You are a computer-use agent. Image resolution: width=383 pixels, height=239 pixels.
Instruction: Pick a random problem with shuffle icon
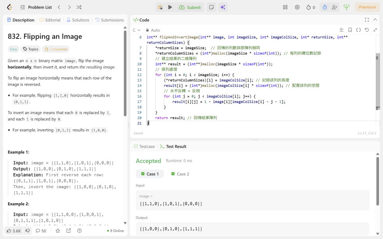point(79,7)
